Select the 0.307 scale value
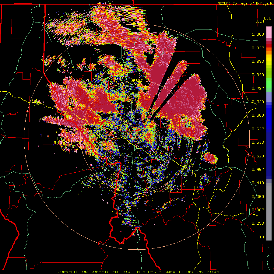 pyautogui.click(x=258, y=210)
